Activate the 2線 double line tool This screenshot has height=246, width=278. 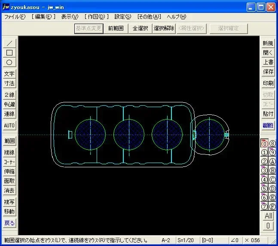coord(9,95)
